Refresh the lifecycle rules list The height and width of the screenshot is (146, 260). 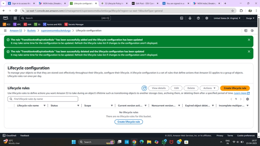click(x=144, y=88)
